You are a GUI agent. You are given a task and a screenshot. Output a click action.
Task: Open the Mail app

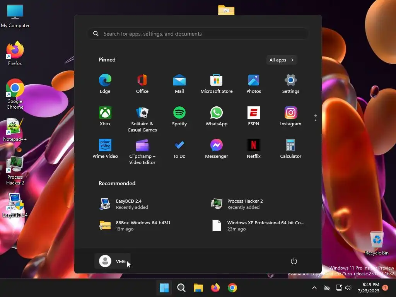click(179, 84)
